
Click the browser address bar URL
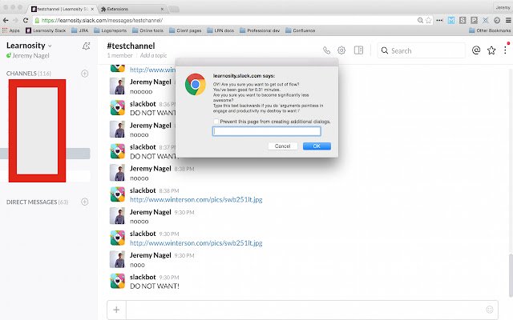[x=102, y=20]
